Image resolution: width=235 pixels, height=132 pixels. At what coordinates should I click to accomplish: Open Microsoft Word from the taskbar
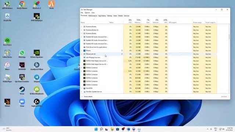128,129
